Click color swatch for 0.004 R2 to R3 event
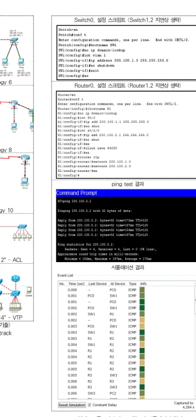Image resolution: width=196 pixels, height=417 pixels. (142, 356)
